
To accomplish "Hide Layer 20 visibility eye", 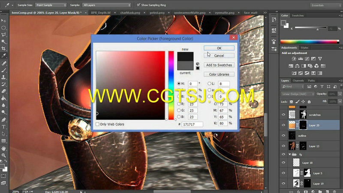I will click(x=283, y=125).
